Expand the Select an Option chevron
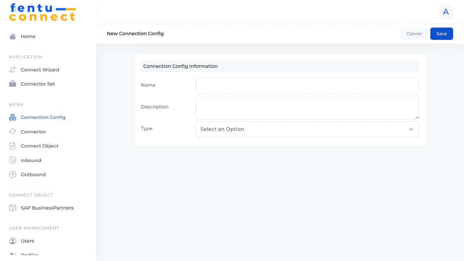 411,129
